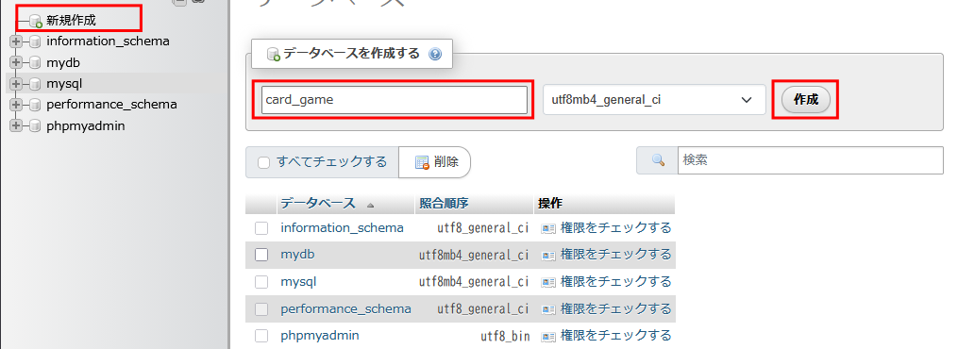Click utf8_bin collation in phpmyadmin row
The width and height of the screenshot is (958, 349).
[505, 336]
